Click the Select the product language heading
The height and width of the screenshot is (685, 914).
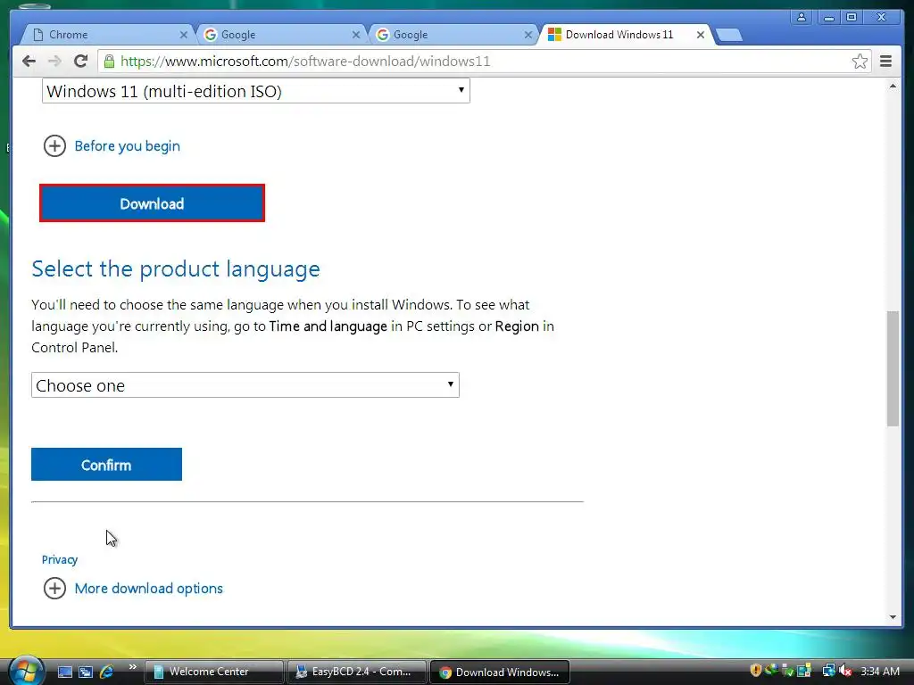(x=176, y=268)
